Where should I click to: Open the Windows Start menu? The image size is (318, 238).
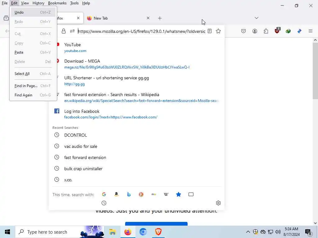pyautogui.click(x=7, y=232)
